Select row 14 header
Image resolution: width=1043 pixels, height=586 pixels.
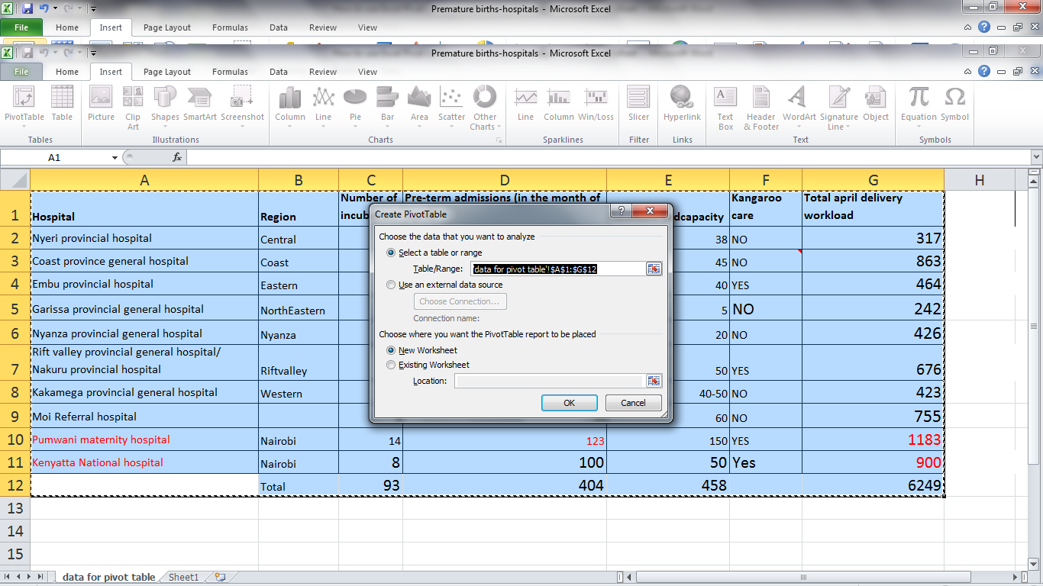15,530
